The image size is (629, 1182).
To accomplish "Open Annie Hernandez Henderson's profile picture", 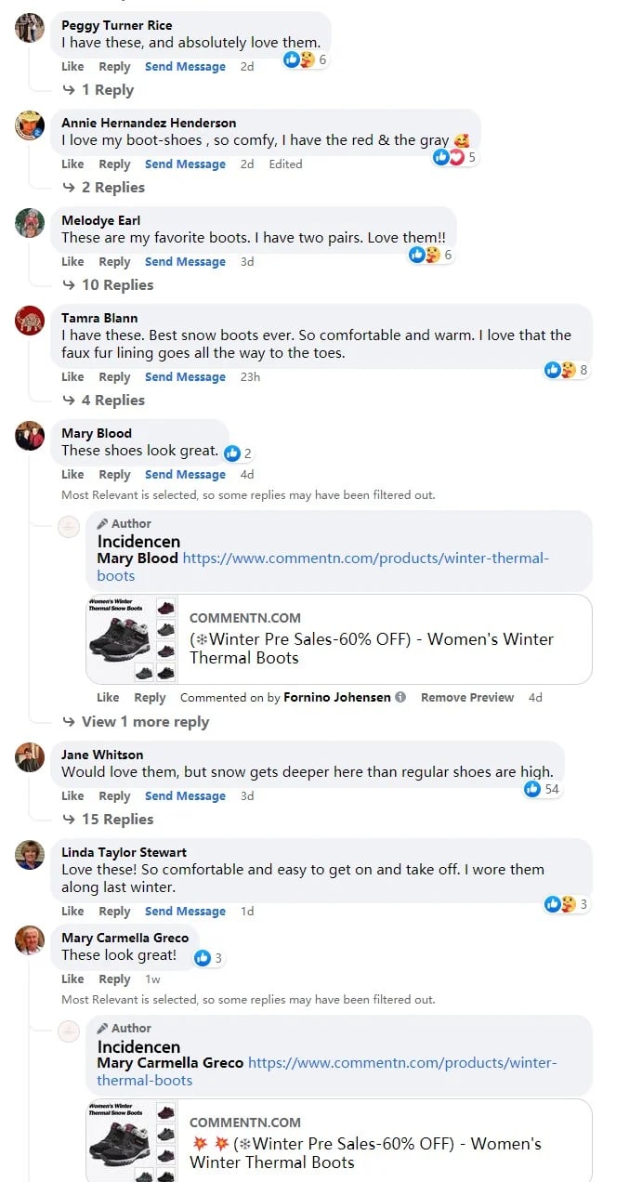I will click(30, 125).
